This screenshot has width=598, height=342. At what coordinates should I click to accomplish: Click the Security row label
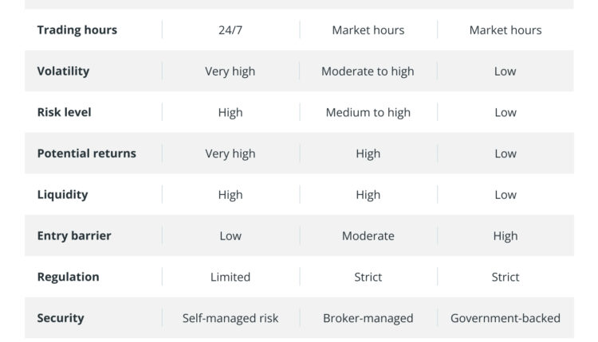[61, 318]
